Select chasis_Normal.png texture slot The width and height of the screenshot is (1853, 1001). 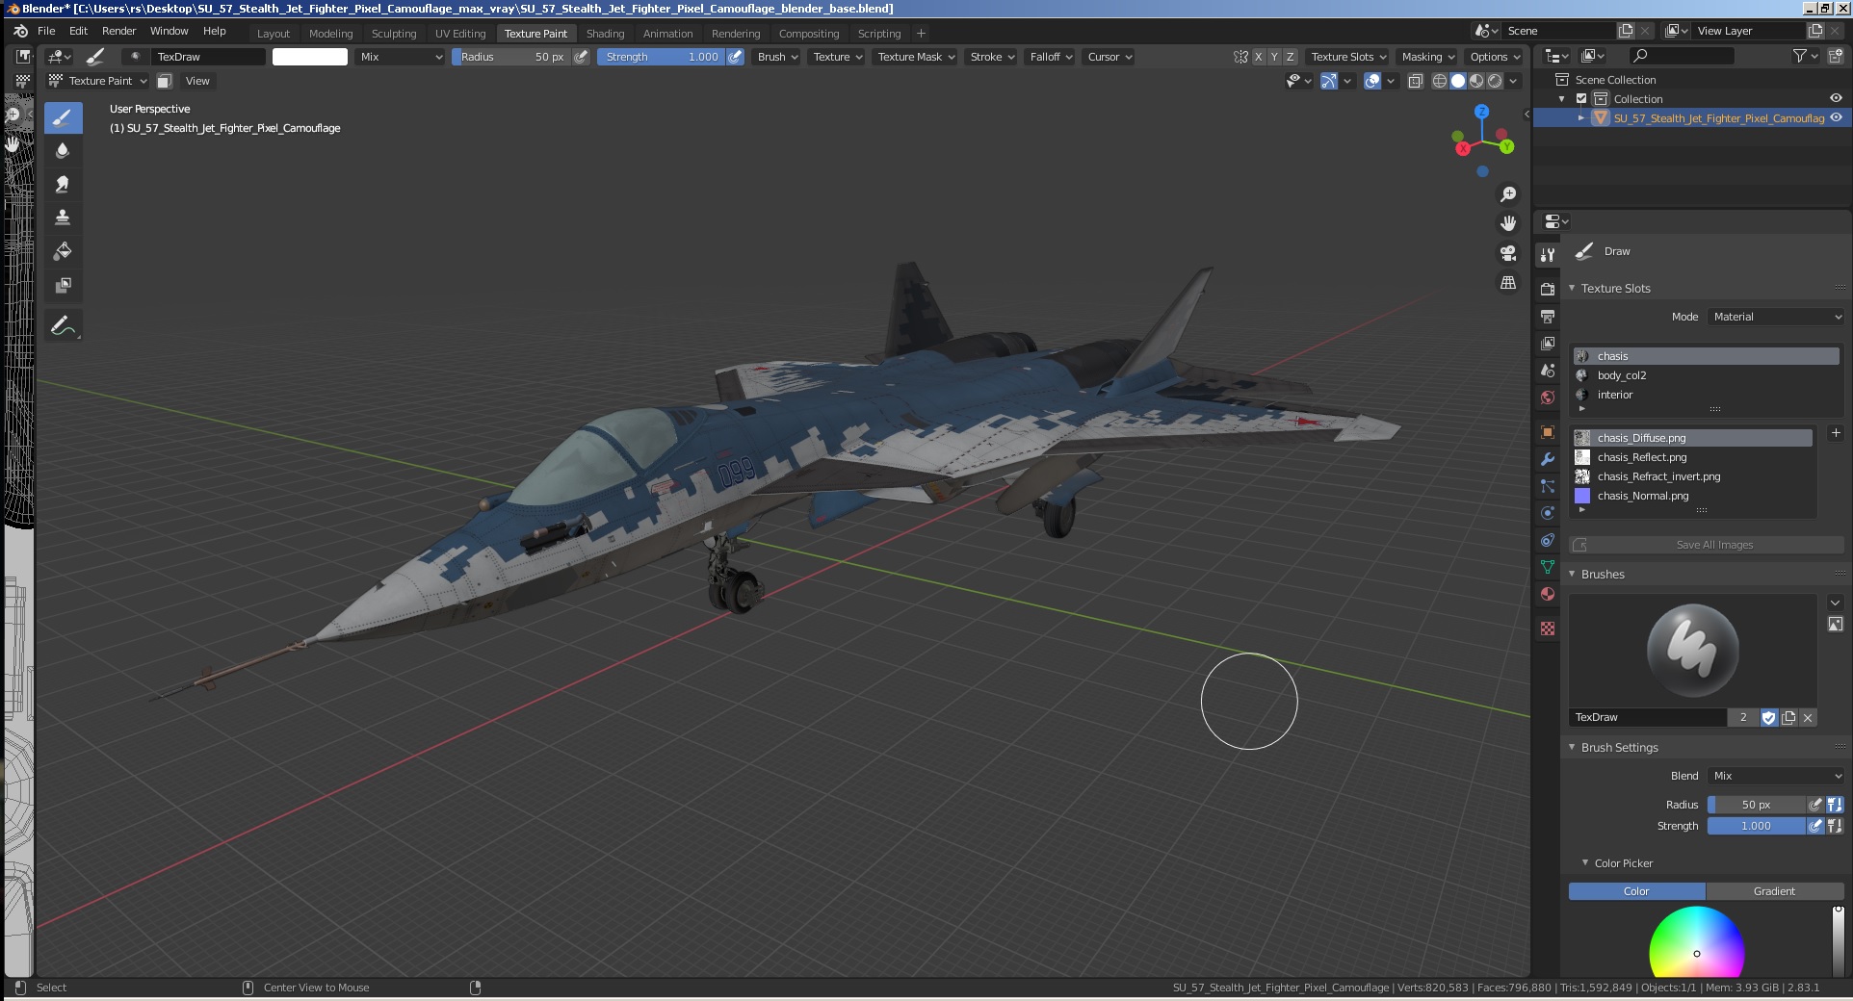pos(1692,496)
